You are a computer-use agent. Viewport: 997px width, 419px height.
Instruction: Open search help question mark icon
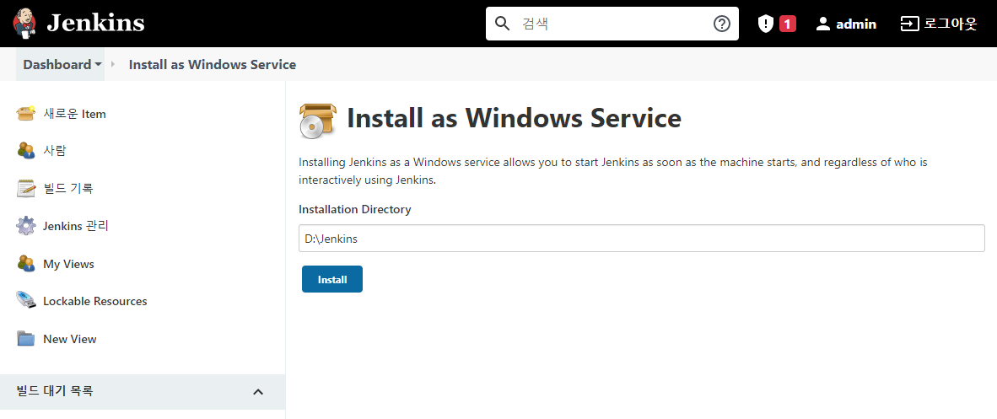pos(722,24)
